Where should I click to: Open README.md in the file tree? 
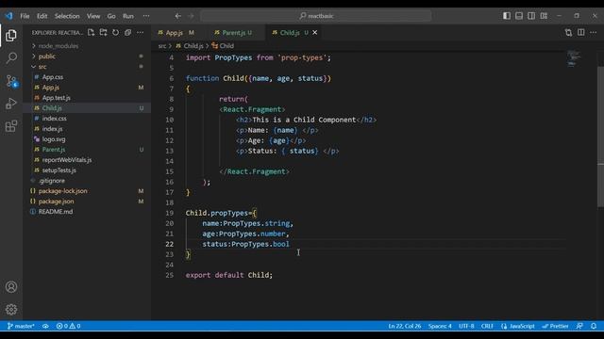tap(56, 212)
